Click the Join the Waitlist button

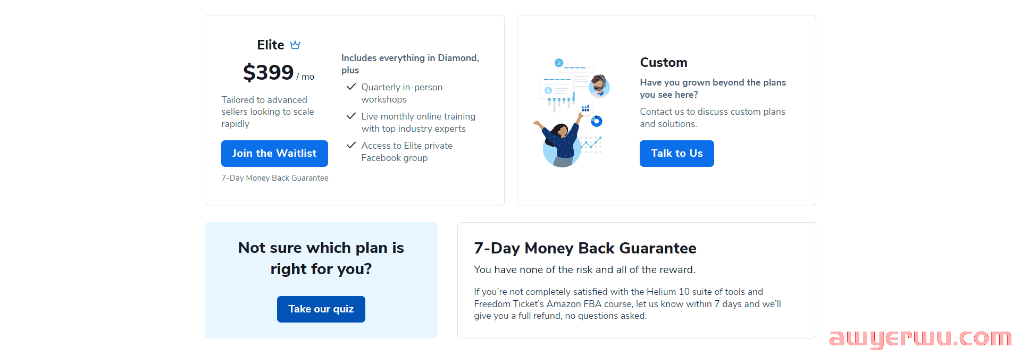(x=274, y=154)
